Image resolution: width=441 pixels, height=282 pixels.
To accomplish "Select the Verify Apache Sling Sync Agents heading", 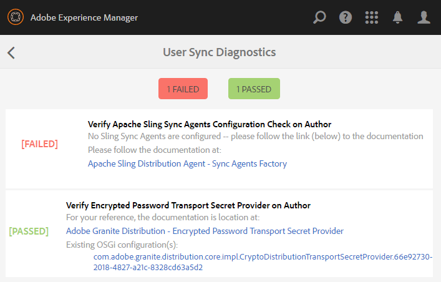I will point(210,124).
